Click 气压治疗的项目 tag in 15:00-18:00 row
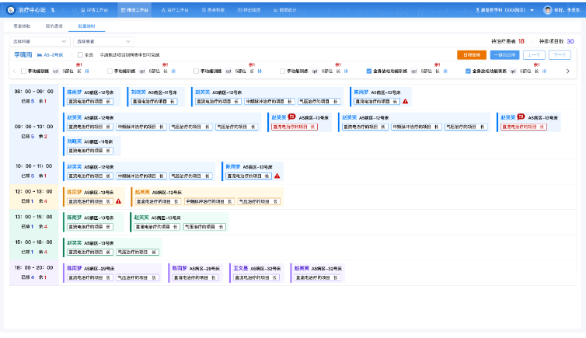This screenshot has width=586, height=338. pos(138,252)
